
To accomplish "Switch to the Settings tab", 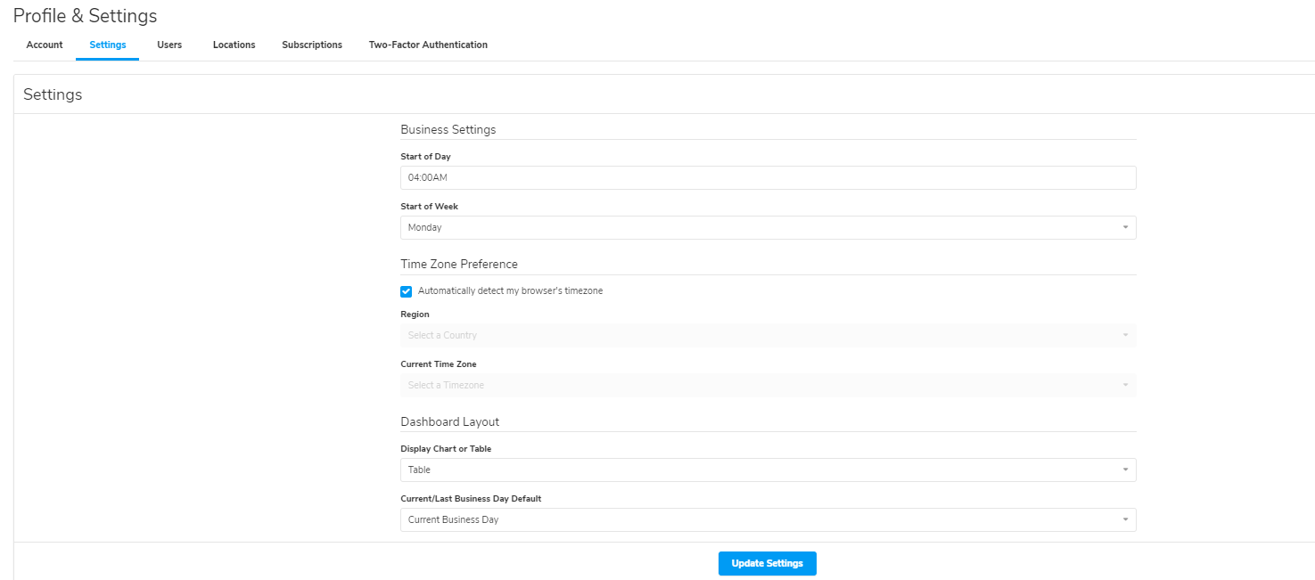I will 108,45.
